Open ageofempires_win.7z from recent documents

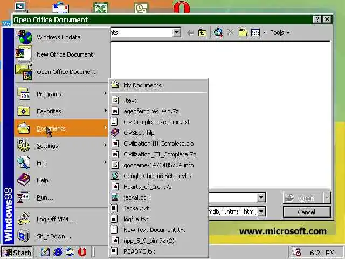coord(158,111)
